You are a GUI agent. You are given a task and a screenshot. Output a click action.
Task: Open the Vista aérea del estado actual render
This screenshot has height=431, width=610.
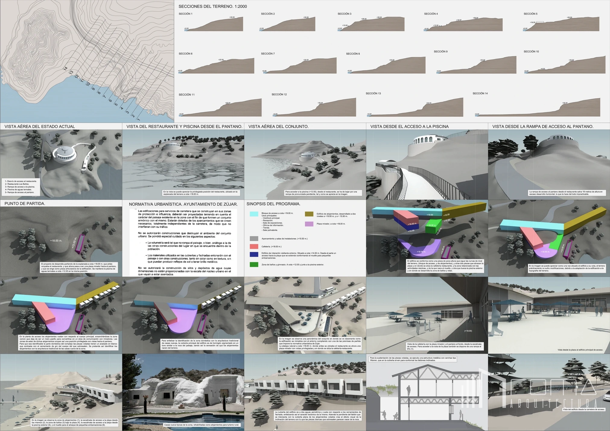(61, 164)
